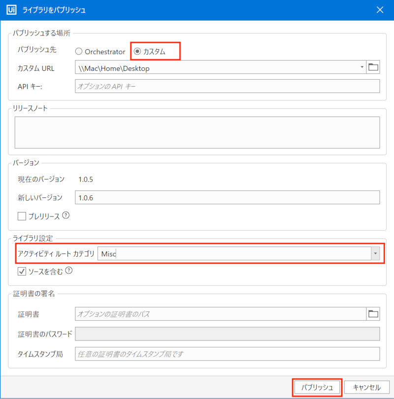Click the キャンセル button
The width and height of the screenshot is (394, 399).
tap(367, 387)
